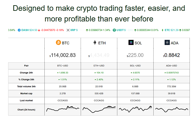This screenshot has height=120, width=193.
Task: Click the SOL-USD pair cell
Action: (x=135, y=66)
